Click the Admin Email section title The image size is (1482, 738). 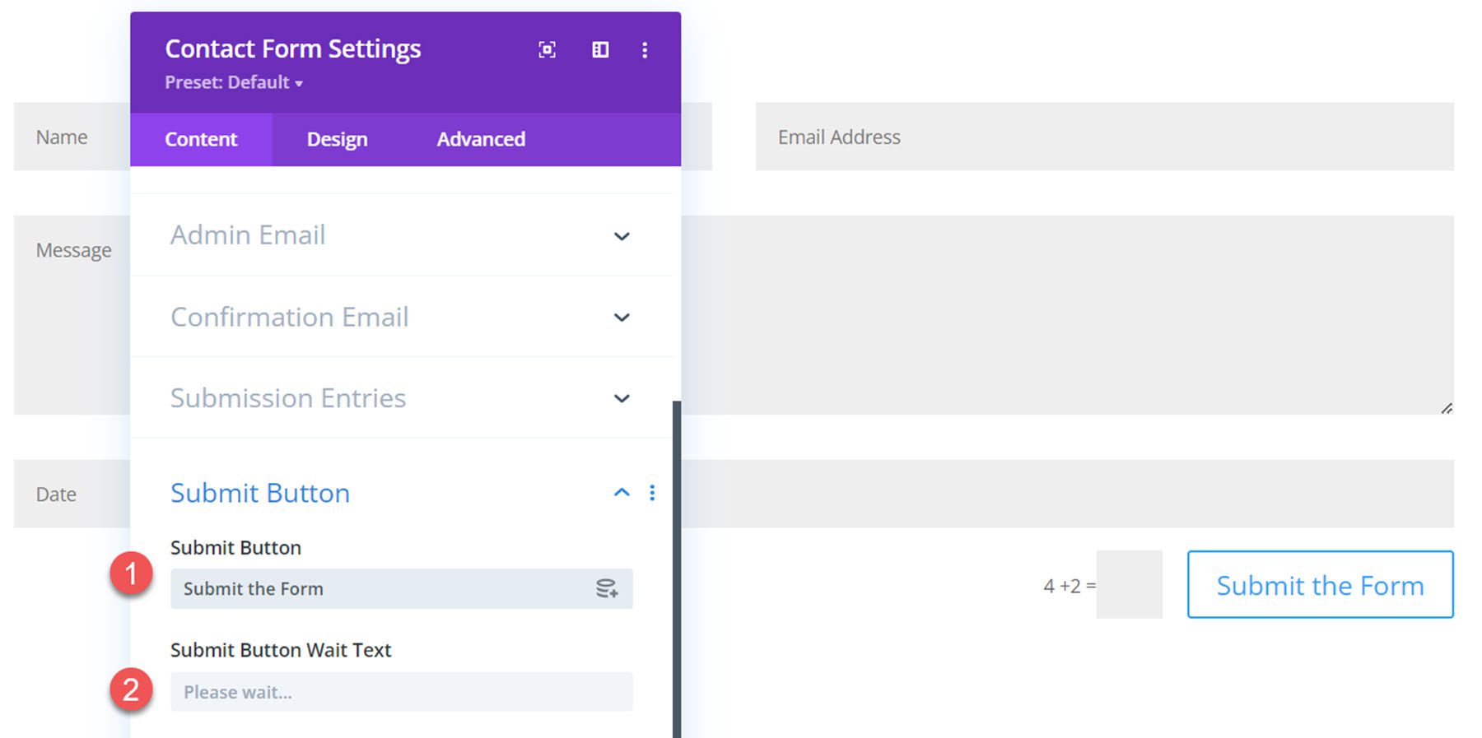coord(248,235)
